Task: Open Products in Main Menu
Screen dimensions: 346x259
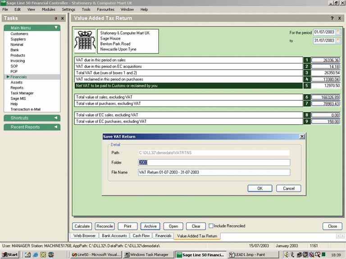Action: pos(18,55)
